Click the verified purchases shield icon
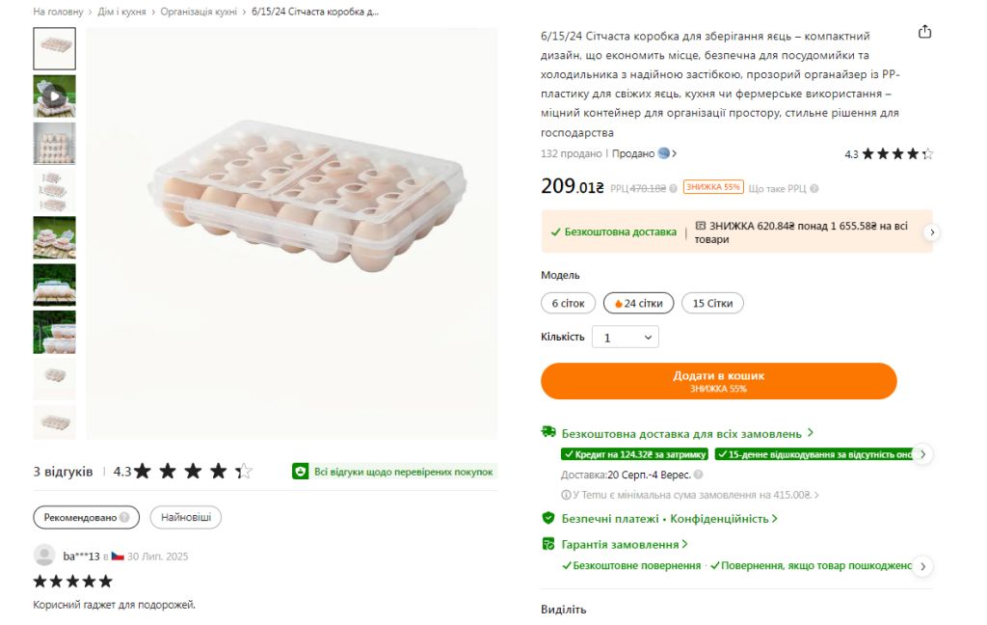This screenshot has width=987, height=625. click(x=301, y=472)
